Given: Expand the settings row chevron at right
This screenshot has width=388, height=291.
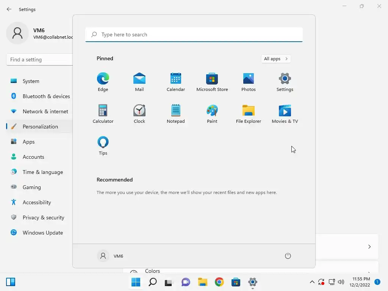Looking at the screenshot, I should point(369,247).
